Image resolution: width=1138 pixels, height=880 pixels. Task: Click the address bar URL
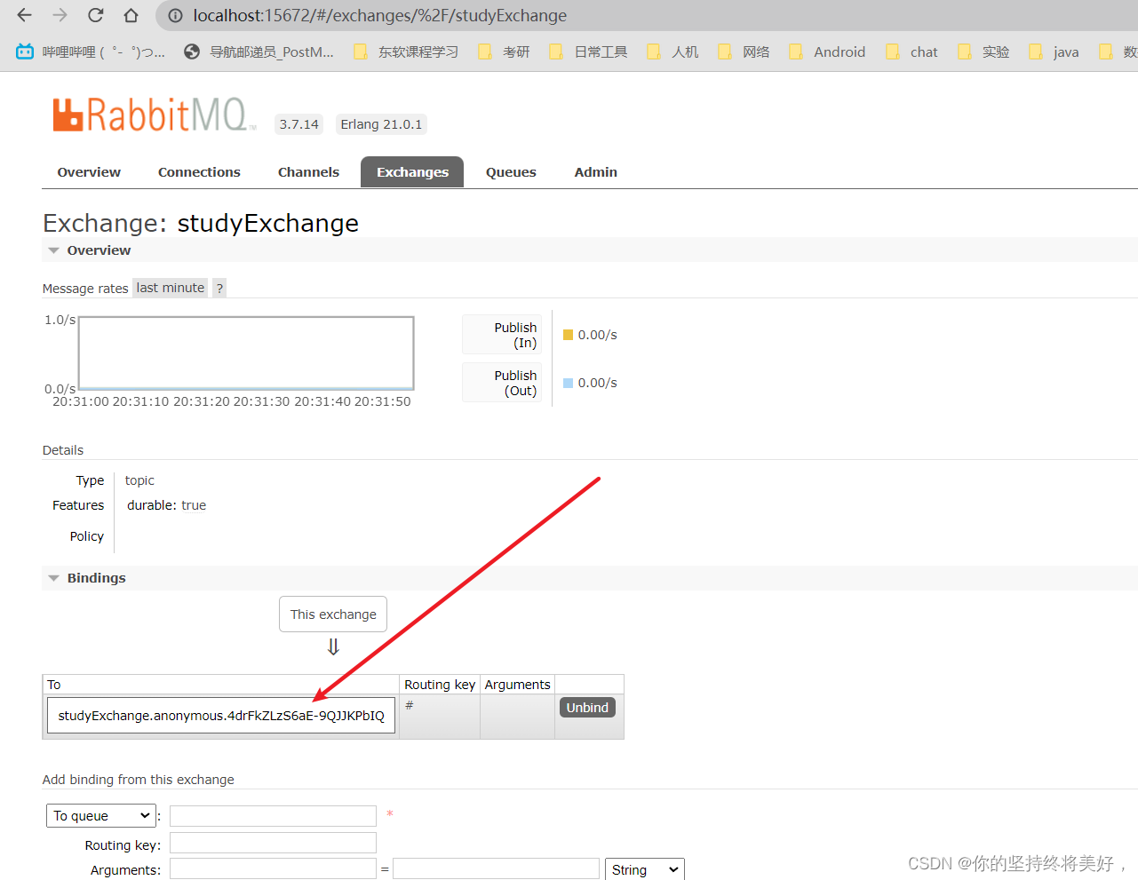click(380, 15)
